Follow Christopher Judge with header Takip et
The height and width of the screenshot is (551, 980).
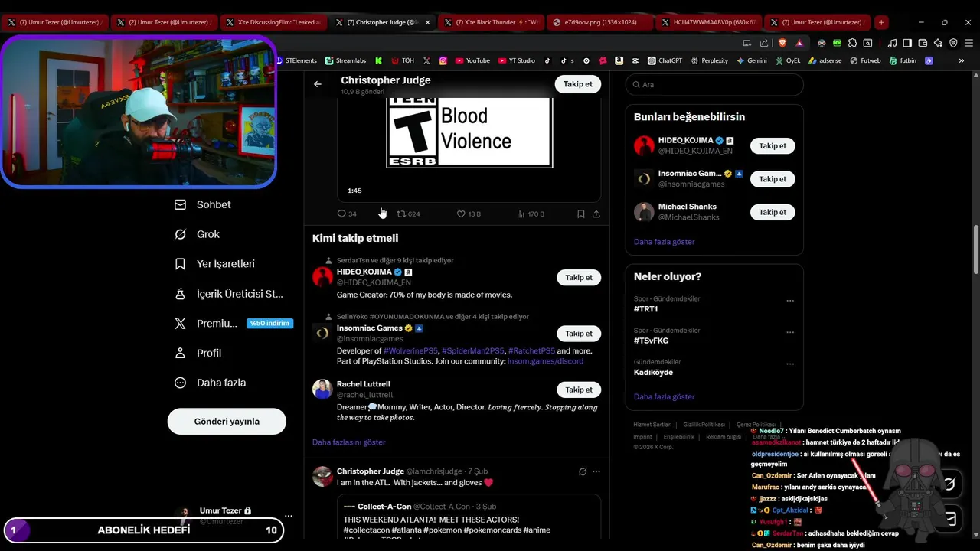578,84
